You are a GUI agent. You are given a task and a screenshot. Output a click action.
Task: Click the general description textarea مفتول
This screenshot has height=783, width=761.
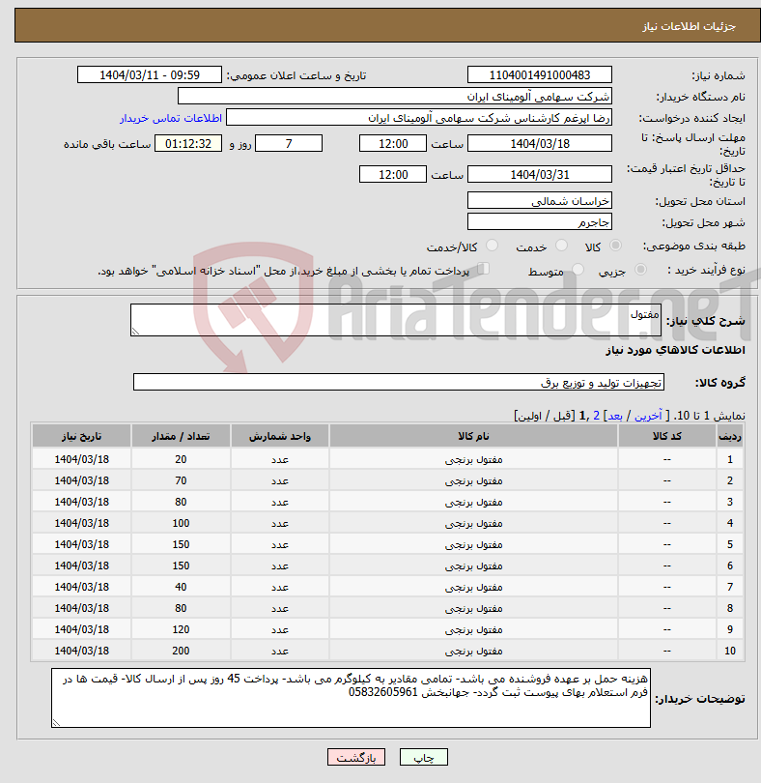(395, 320)
